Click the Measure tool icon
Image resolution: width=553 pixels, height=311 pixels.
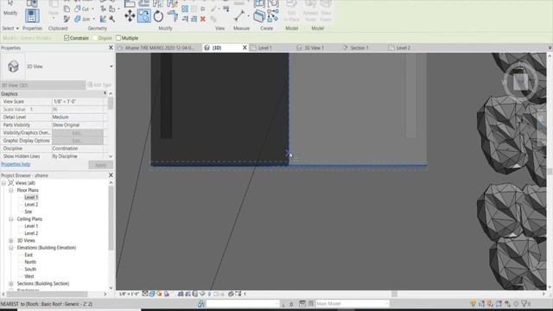click(x=239, y=16)
